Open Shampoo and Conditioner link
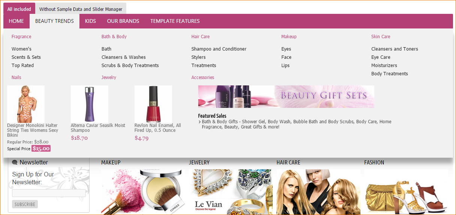456x215 pixels. 219,49
